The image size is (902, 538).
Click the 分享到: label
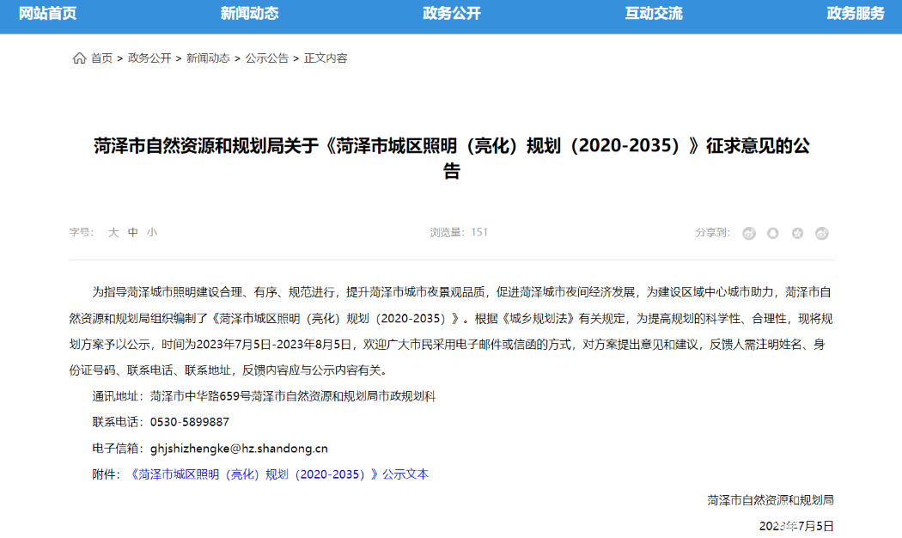point(713,232)
